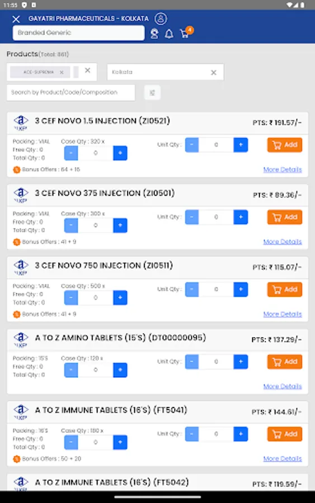Tap the notification bell icon
Image resolution: width=315 pixels, height=503 pixels.
[x=169, y=34]
